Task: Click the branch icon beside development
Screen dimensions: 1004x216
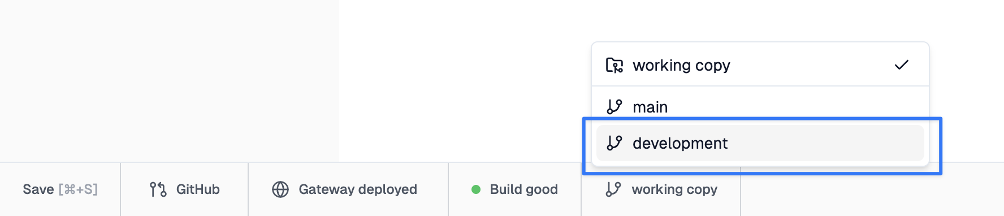Action: 614,143
